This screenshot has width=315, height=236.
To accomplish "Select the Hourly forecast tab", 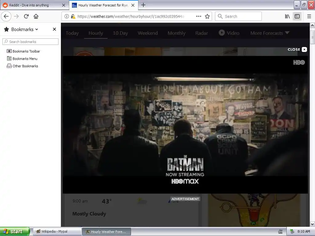I will tap(96, 33).
